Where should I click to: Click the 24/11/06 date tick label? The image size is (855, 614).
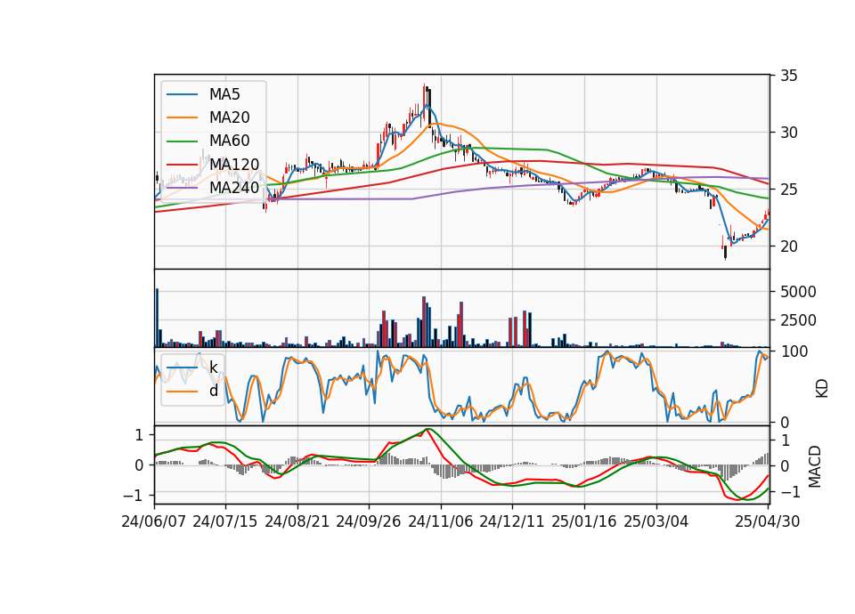[441, 521]
